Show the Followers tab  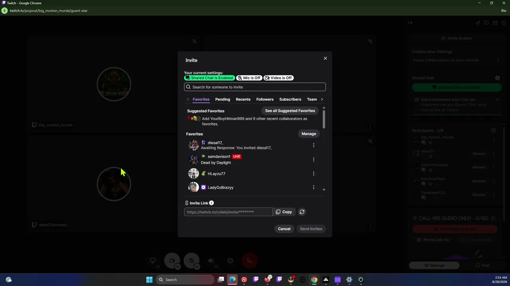coord(265,99)
